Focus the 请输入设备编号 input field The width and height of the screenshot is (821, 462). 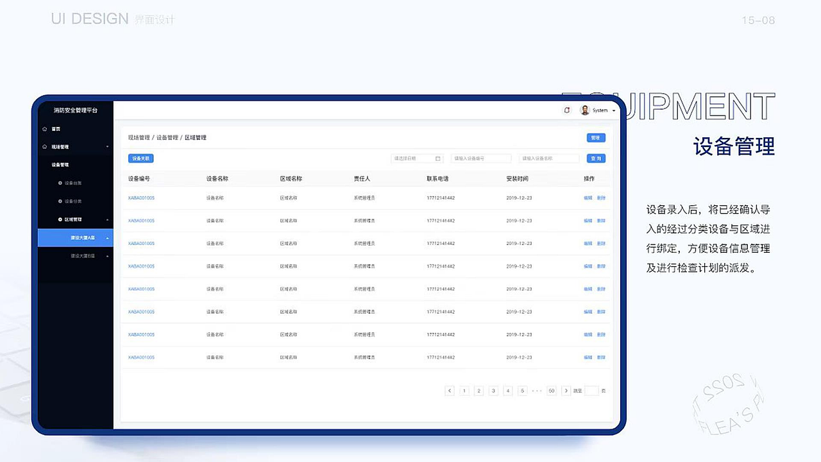point(481,158)
